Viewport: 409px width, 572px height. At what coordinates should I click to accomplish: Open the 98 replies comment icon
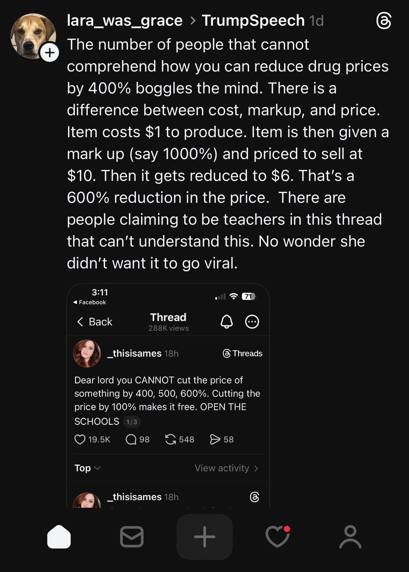[131, 439]
